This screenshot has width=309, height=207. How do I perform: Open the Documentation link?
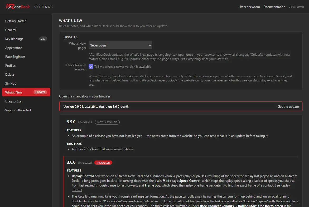274,7
